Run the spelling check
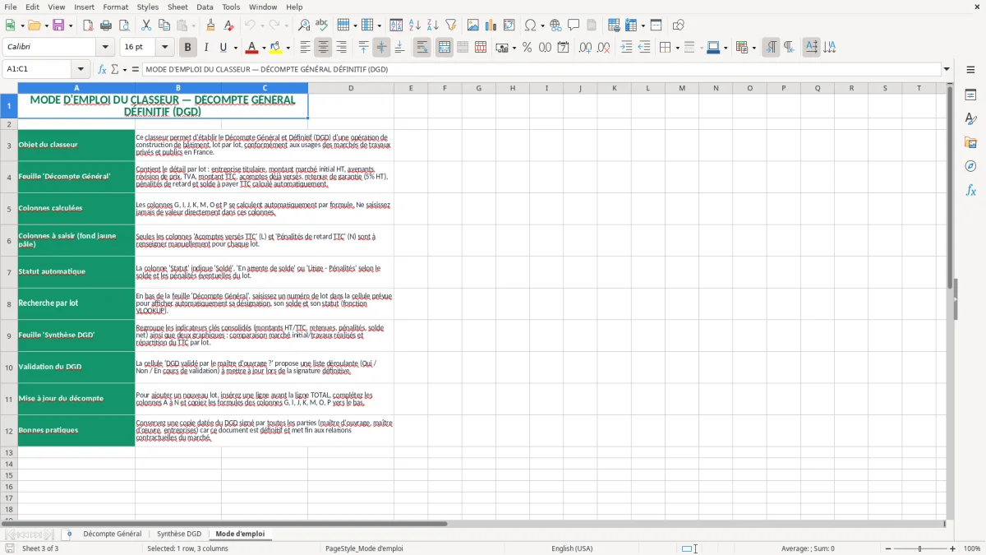 (x=321, y=25)
